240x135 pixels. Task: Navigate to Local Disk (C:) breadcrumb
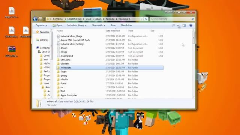(74, 19)
